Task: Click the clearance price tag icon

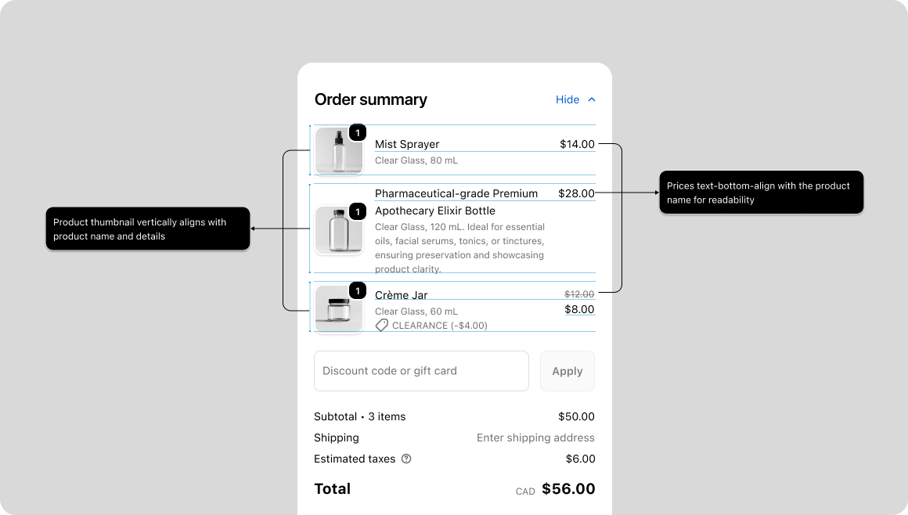Action: click(381, 326)
